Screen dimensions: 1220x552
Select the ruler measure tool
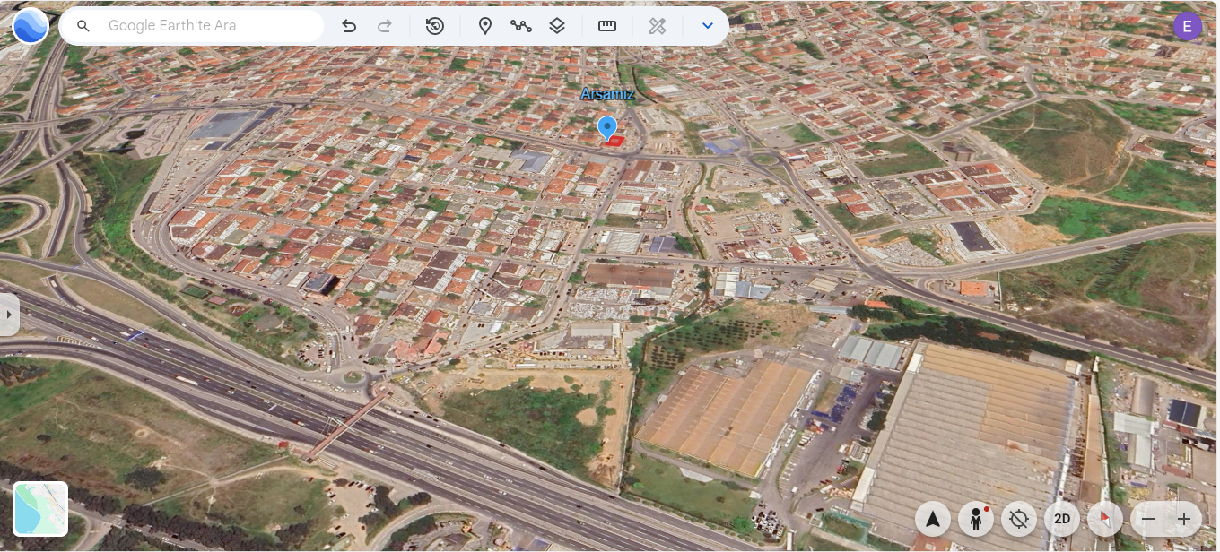[x=607, y=26]
